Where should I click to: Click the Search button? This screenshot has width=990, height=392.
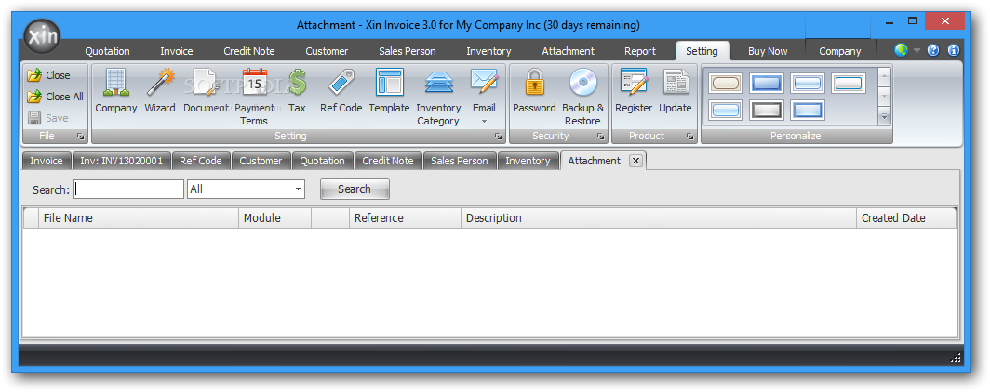[355, 189]
